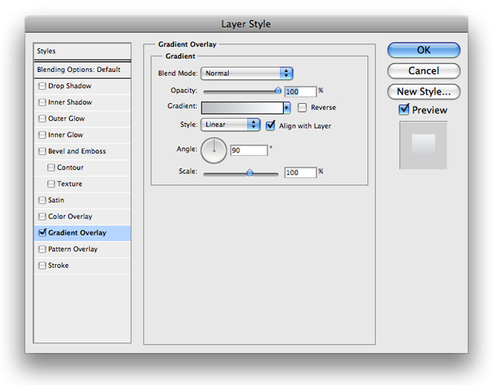The height and width of the screenshot is (385, 496).
Task: Click the Cancel button
Action: coord(424,70)
